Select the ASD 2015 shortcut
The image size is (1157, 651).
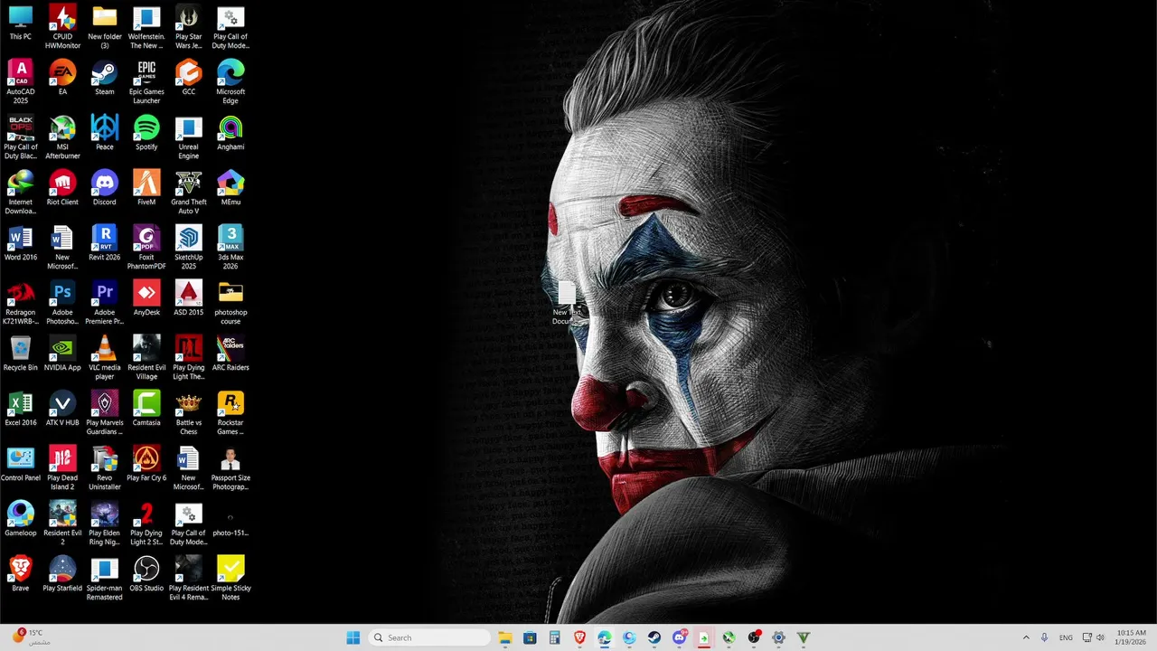tap(188, 298)
